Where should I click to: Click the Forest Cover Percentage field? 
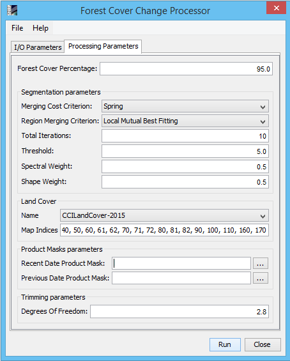tap(186, 68)
